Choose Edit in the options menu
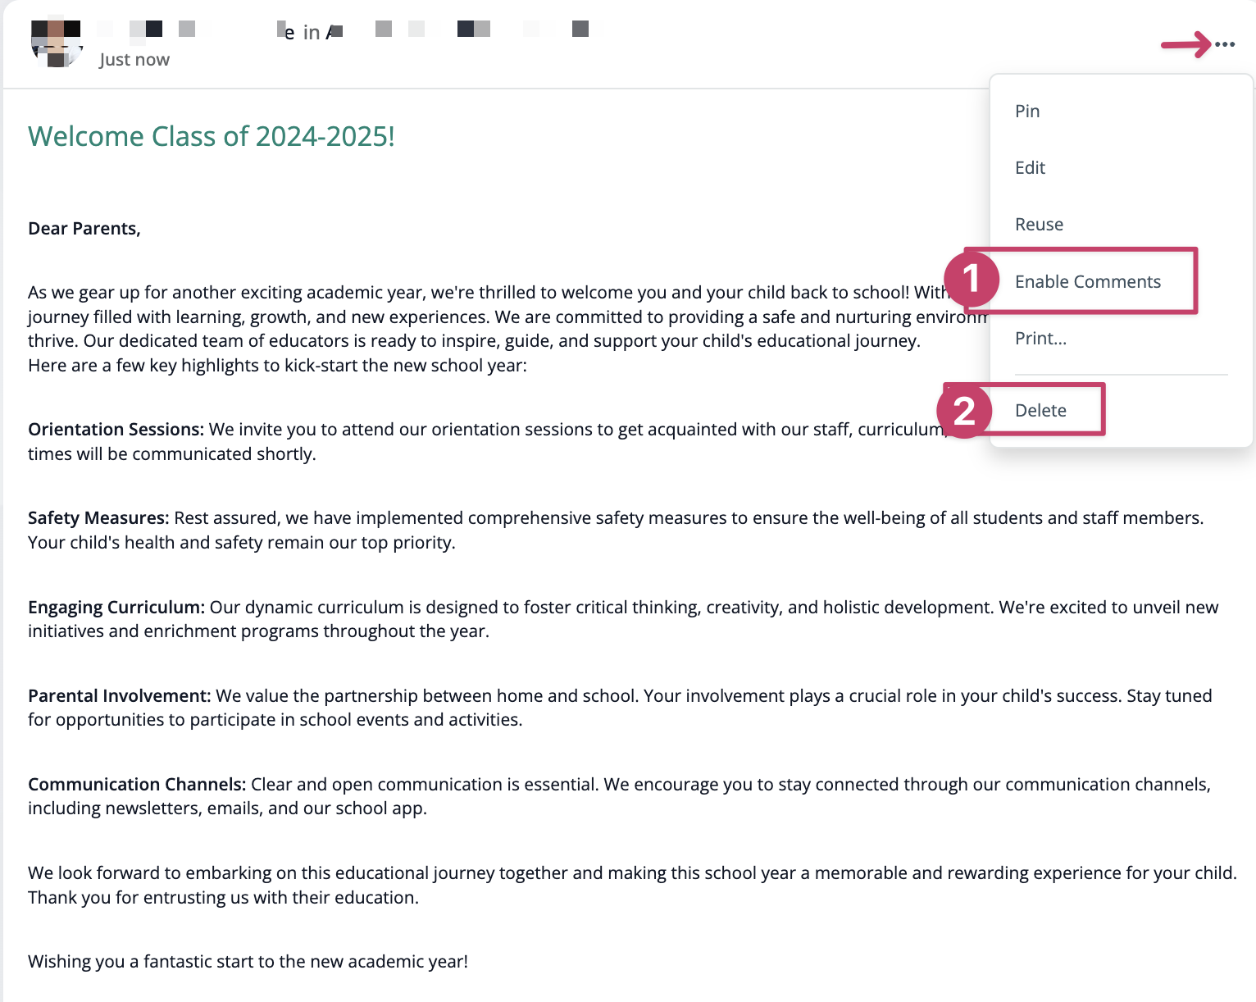The width and height of the screenshot is (1256, 1002). [x=1030, y=168]
